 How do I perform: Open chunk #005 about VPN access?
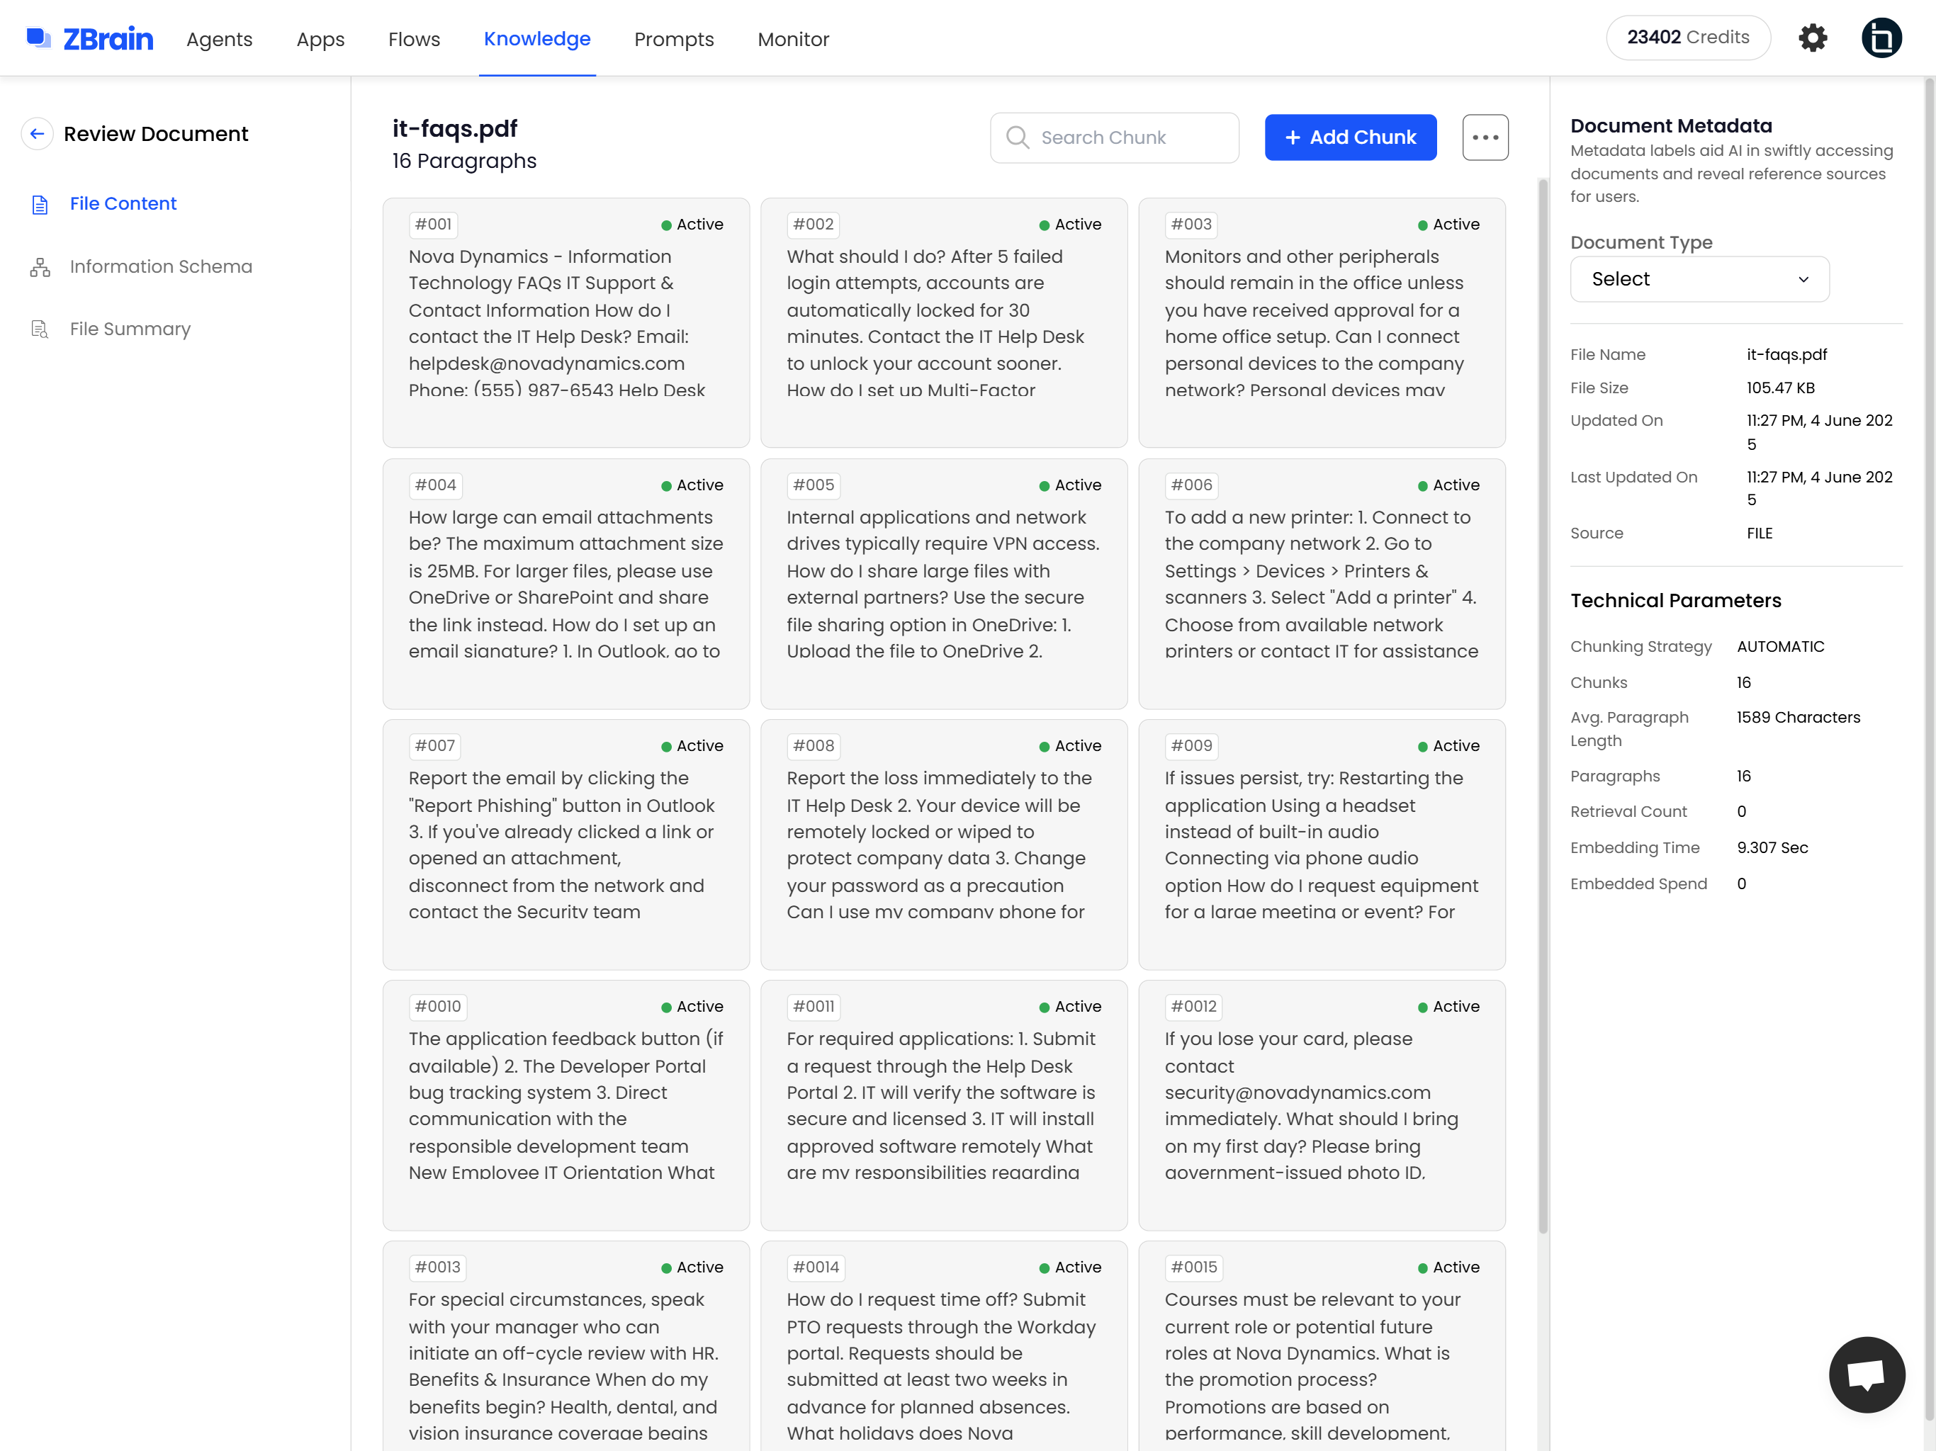coord(943,584)
